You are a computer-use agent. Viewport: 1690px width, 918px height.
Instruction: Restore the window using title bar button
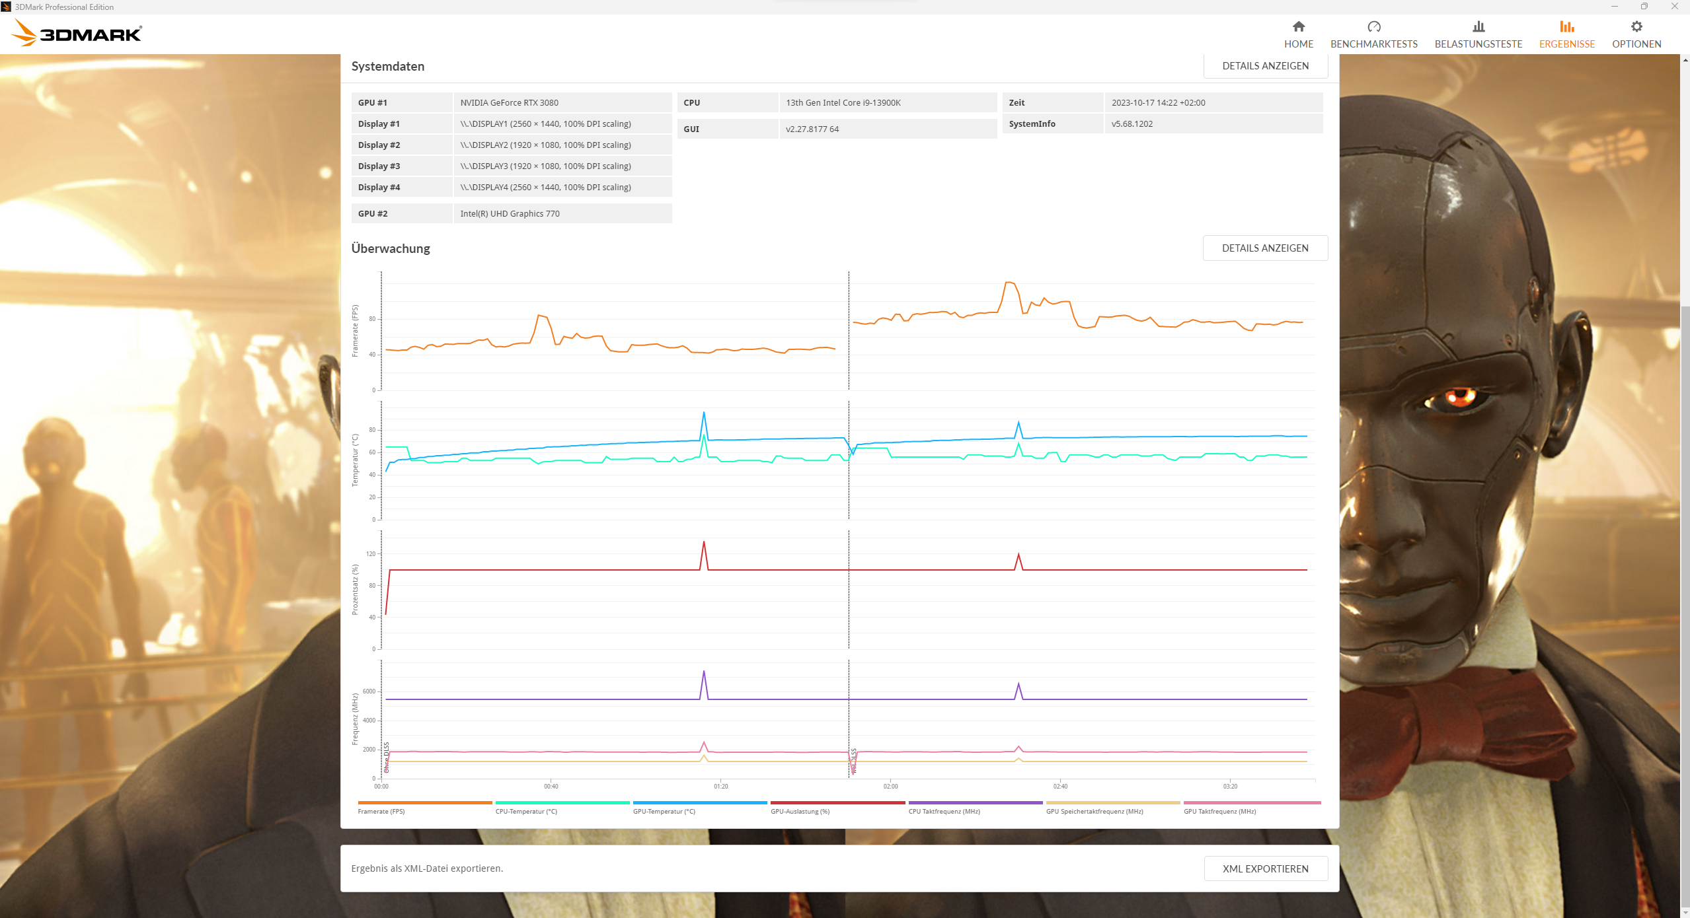coord(1644,7)
